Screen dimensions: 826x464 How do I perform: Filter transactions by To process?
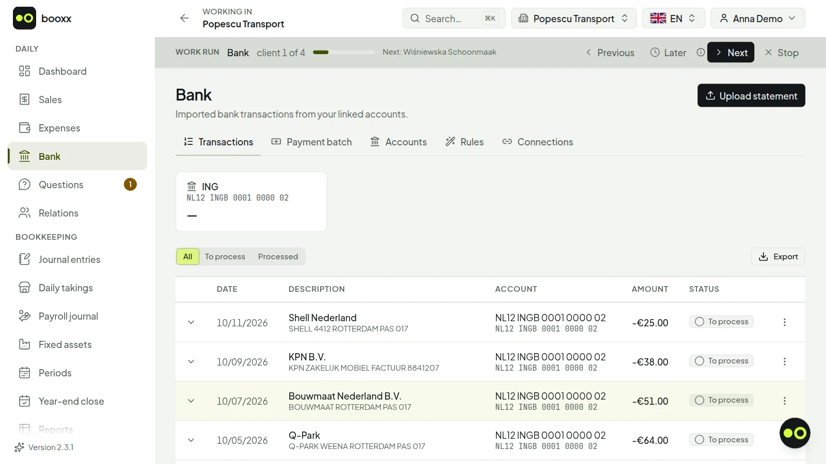click(x=225, y=257)
